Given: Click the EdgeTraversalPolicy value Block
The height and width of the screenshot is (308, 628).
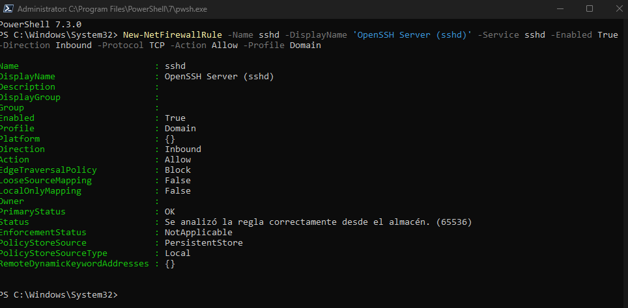Looking at the screenshot, I should click(178, 170).
